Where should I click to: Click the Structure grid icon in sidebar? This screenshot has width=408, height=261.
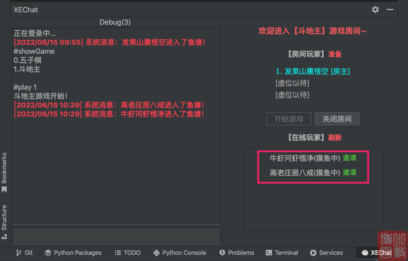click(4, 236)
